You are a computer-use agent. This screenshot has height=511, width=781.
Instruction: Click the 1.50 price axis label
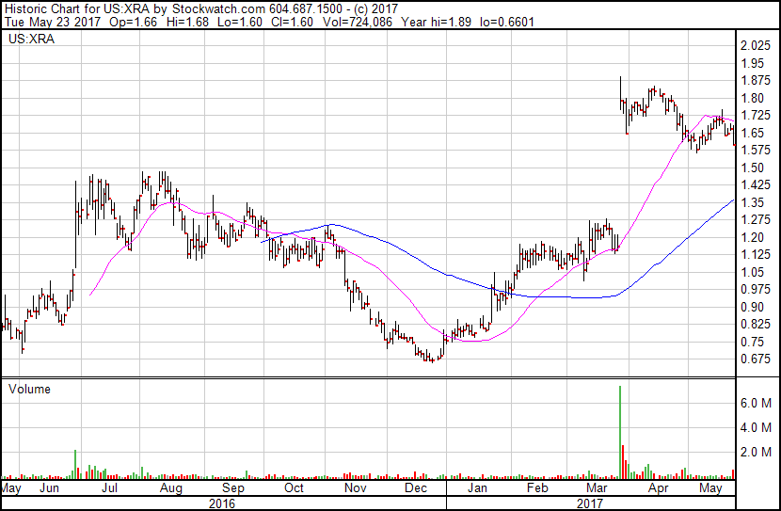[753, 168]
